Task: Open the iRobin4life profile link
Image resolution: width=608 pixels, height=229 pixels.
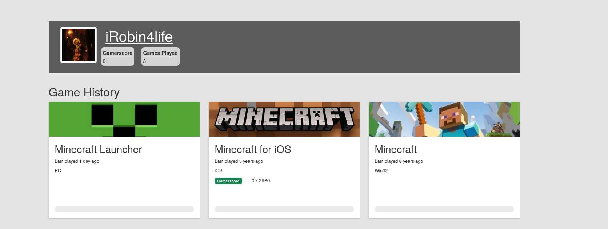Action: pyautogui.click(x=139, y=37)
